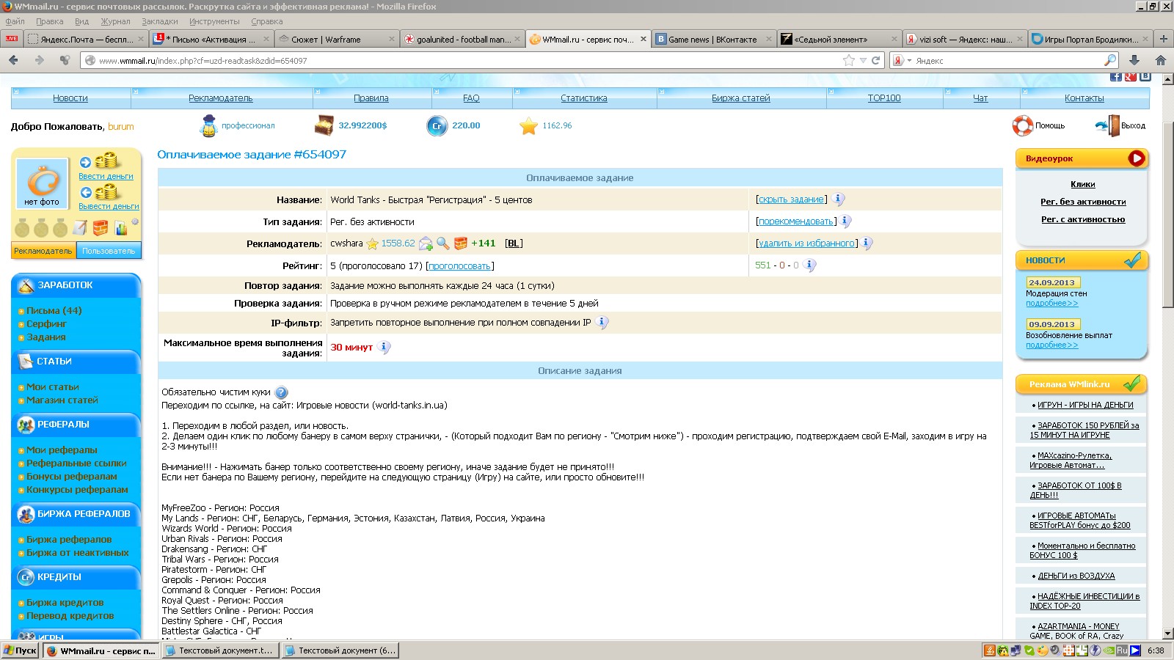
Task: Switch to the Game news | ВКонтакте tab
Action: point(712,40)
